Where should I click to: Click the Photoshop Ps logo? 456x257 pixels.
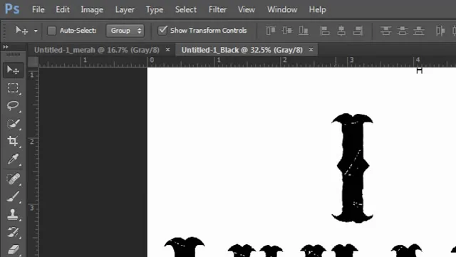[12, 9]
